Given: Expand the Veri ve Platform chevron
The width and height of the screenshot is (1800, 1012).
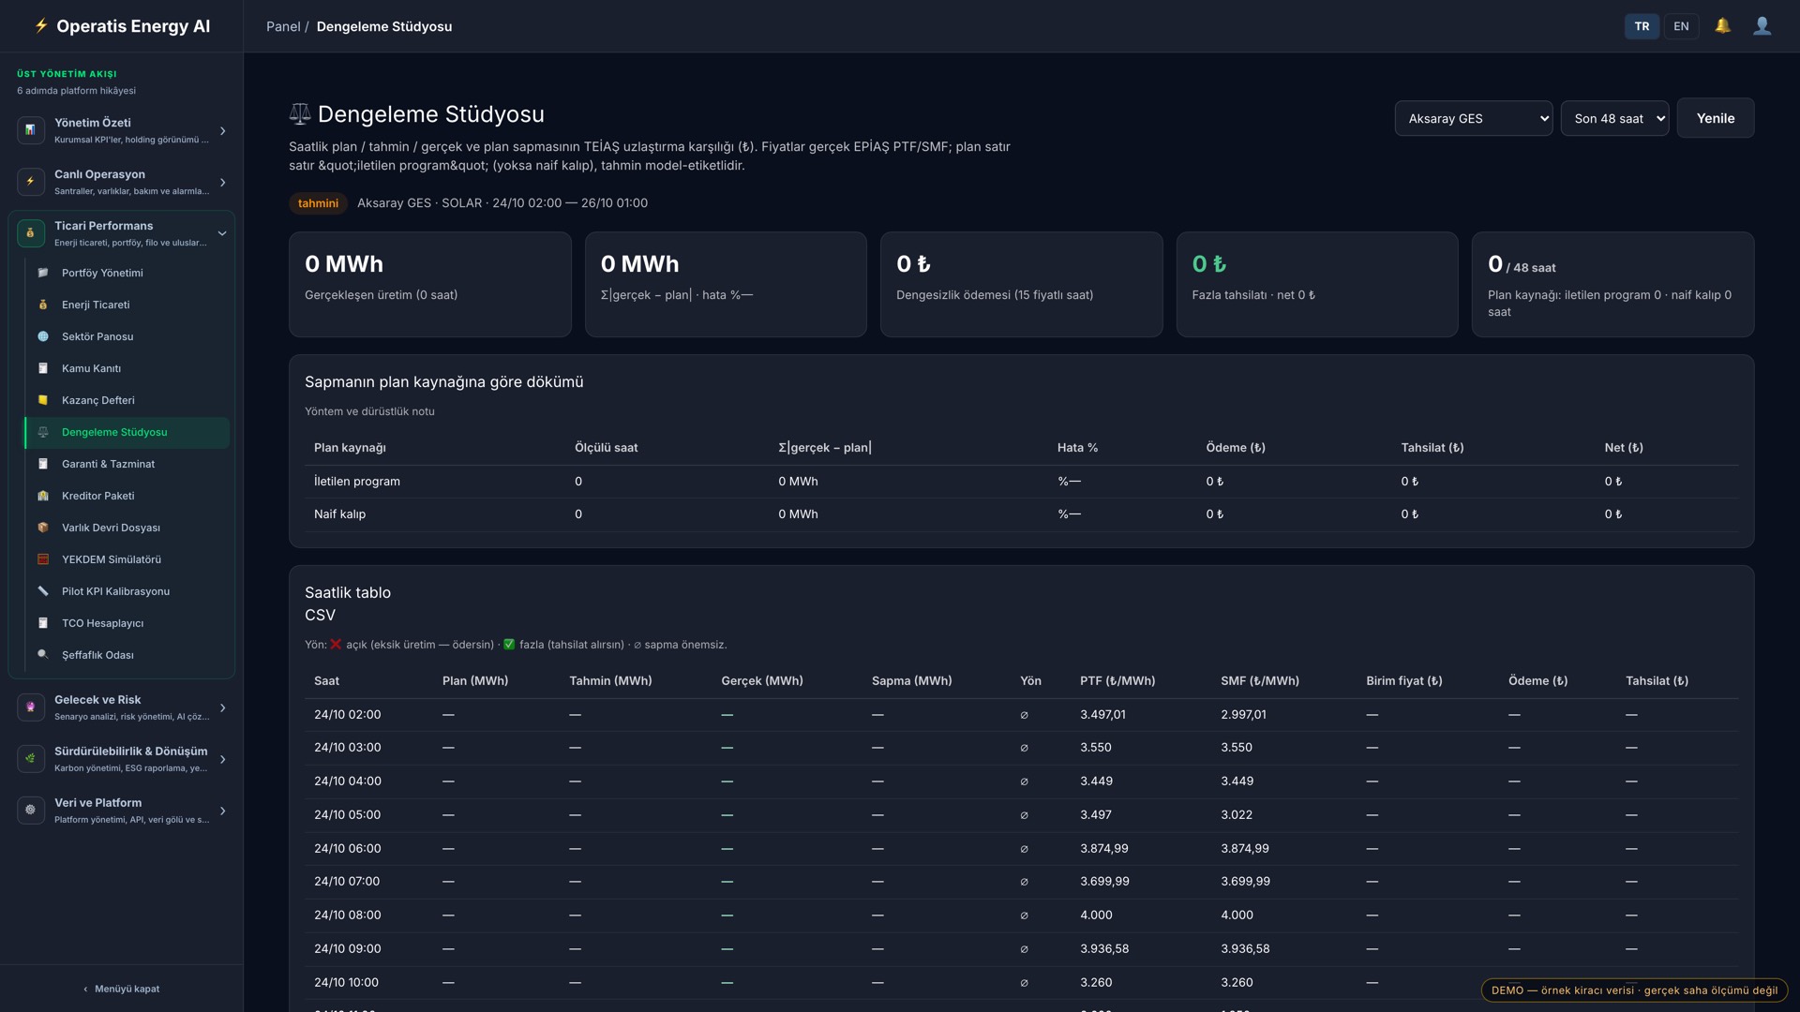Looking at the screenshot, I should [x=222, y=811].
